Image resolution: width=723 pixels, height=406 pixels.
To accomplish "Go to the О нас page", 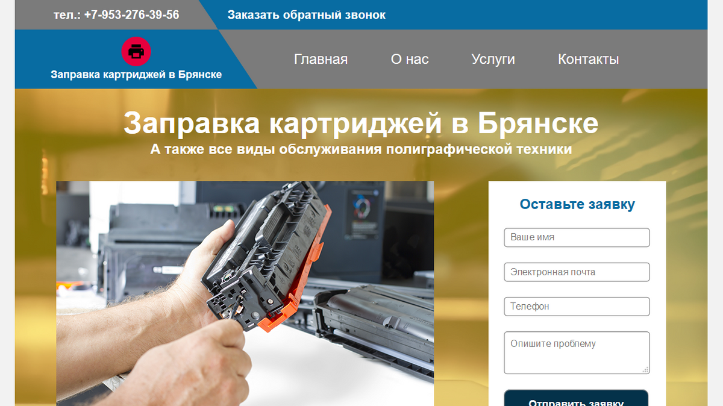I will click(x=410, y=59).
